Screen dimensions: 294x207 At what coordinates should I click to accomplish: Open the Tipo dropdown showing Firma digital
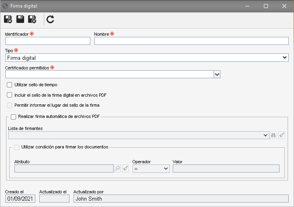pos(147,58)
